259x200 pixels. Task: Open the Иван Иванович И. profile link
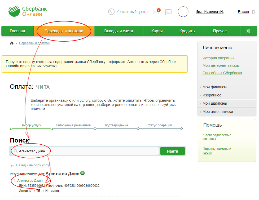tap(209, 12)
